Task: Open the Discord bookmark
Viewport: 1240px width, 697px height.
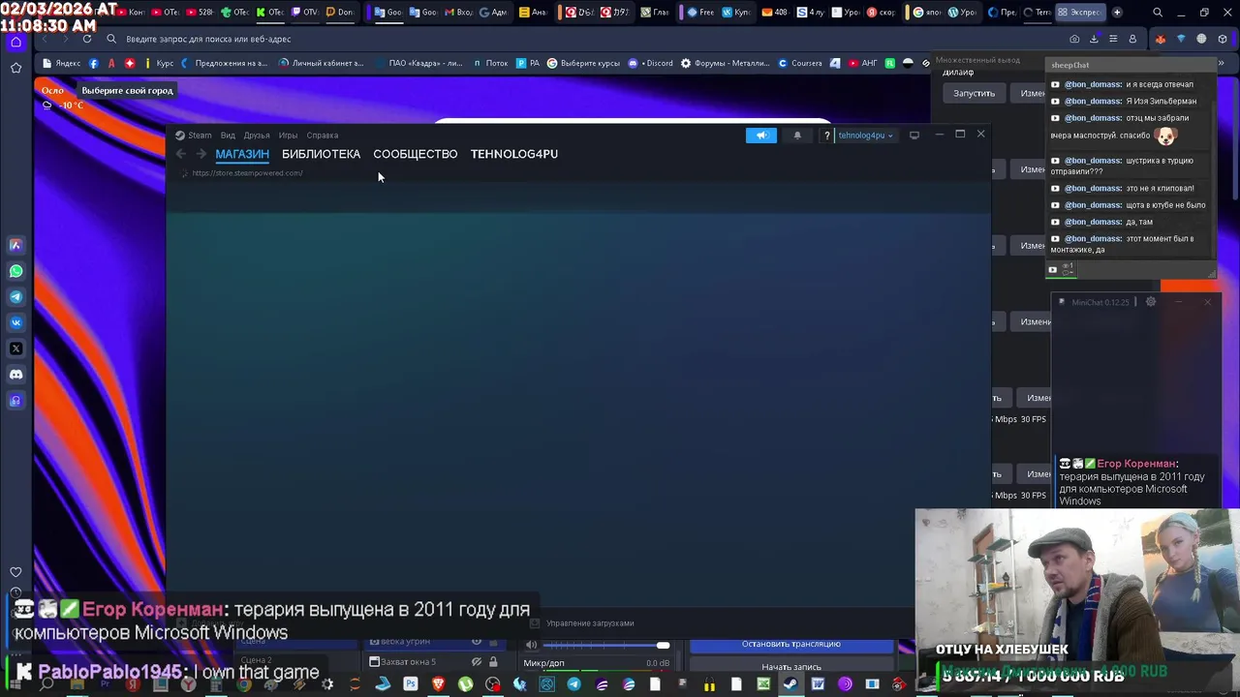Action: pyautogui.click(x=650, y=63)
